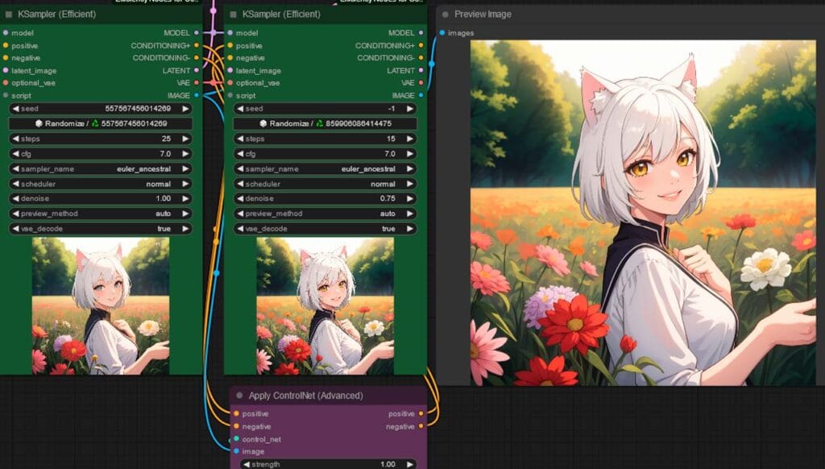Click the left arrow on the steps 15 field

click(240, 139)
